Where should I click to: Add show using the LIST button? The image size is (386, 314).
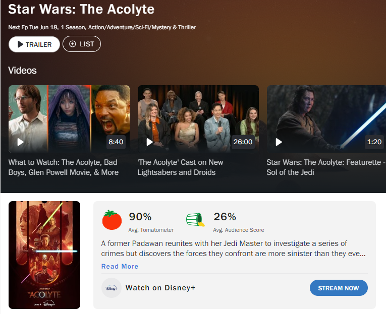(x=82, y=44)
